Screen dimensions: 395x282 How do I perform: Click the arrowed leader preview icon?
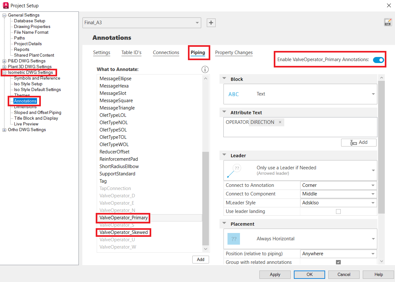tap(234, 170)
